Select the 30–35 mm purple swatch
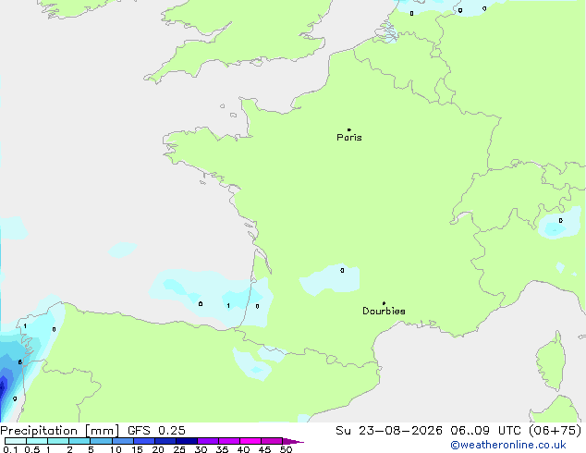The width and height of the screenshot is (586, 453). pos(207,441)
